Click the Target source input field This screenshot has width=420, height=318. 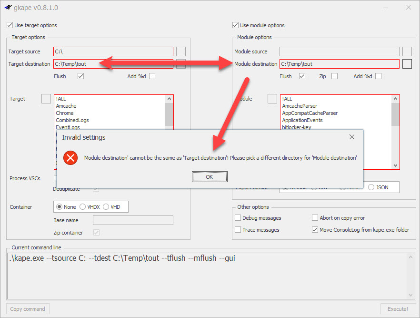[x=113, y=51]
